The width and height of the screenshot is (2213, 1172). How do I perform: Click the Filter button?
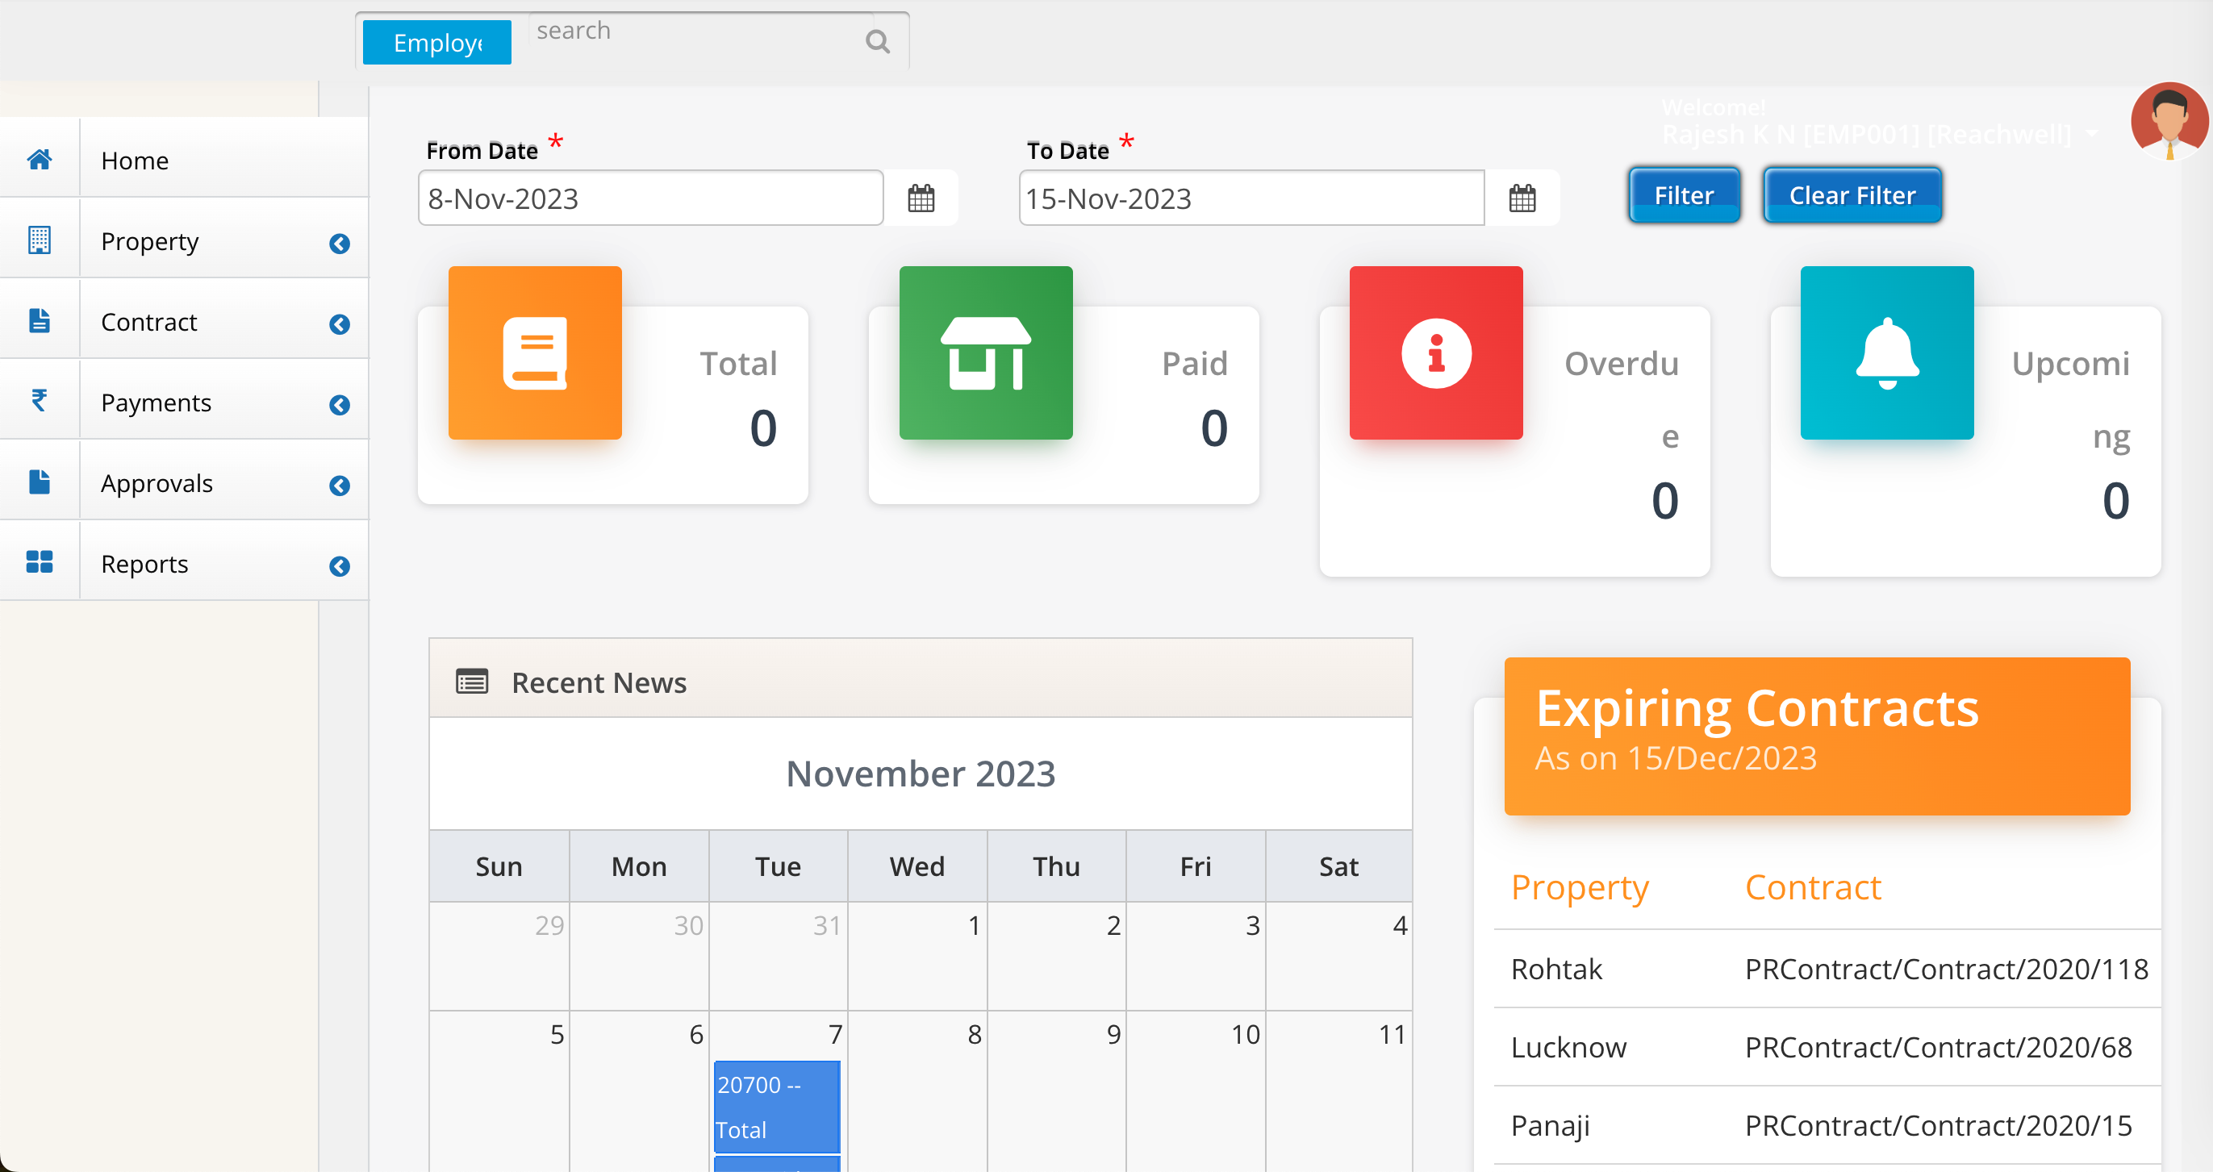[1683, 195]
